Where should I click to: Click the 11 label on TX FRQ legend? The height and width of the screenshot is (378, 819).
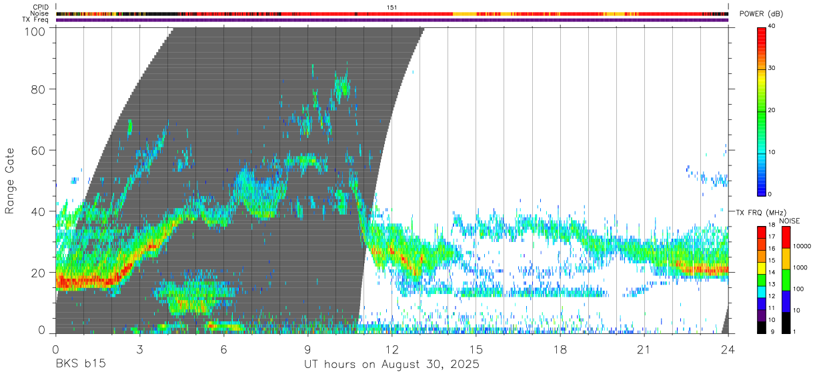coord(771,309)
